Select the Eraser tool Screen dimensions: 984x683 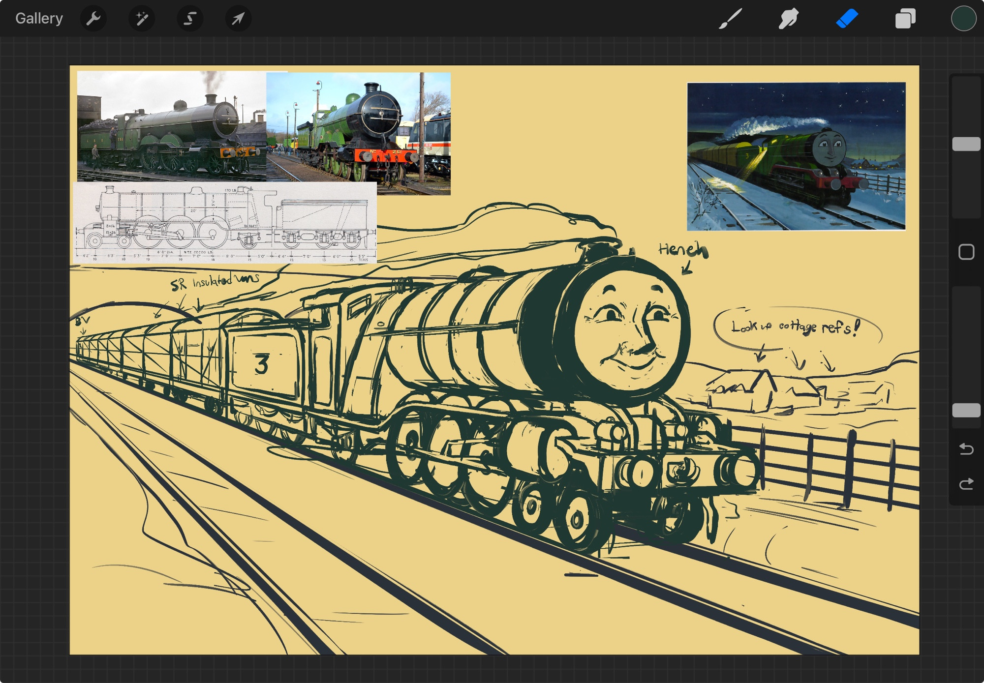[847, 19]
